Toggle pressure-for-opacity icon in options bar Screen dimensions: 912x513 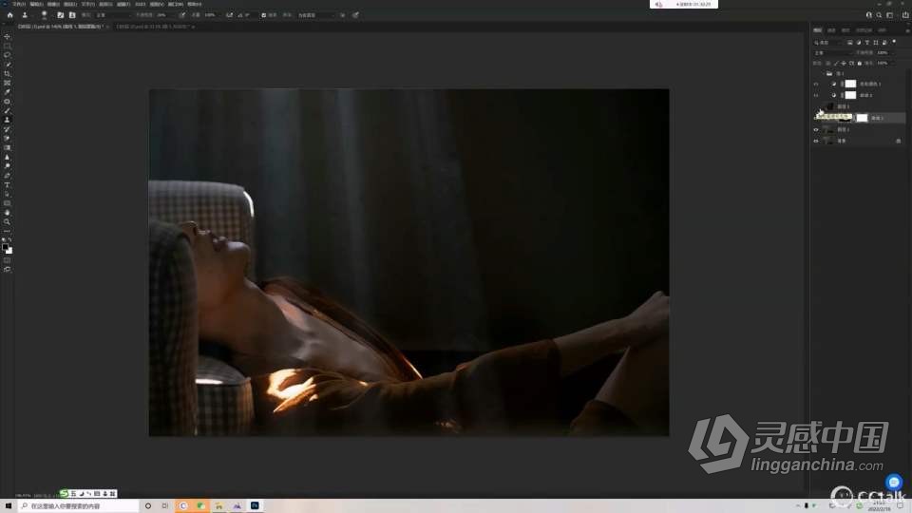pos(182,15)
